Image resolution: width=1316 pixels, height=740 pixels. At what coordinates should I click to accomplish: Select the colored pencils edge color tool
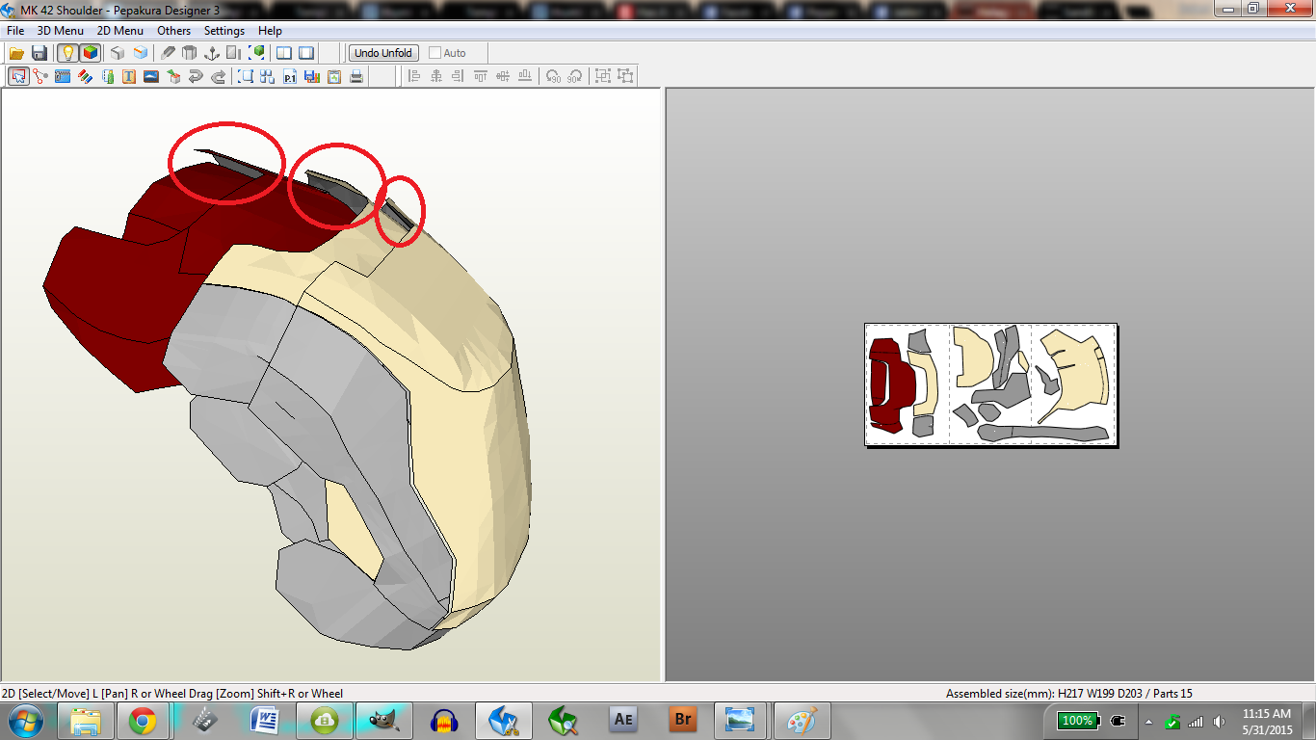[85, 76]
